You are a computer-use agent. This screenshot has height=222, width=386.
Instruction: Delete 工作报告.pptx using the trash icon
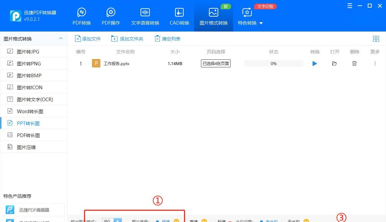354,63
